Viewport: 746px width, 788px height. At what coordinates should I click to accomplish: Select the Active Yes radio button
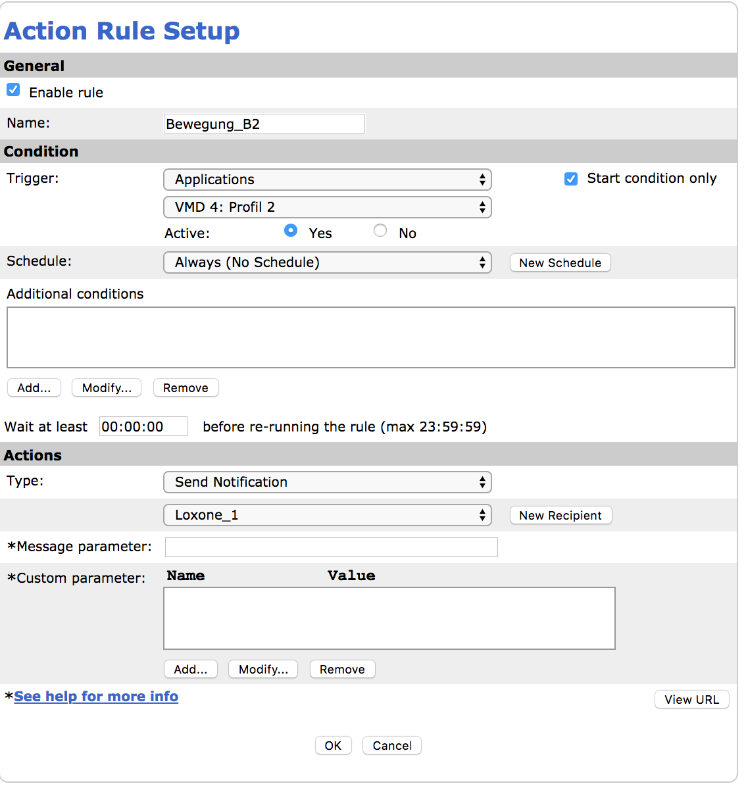click(x=291, y=231)
